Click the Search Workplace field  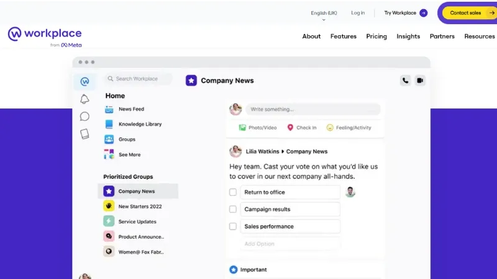pos(139,79)
